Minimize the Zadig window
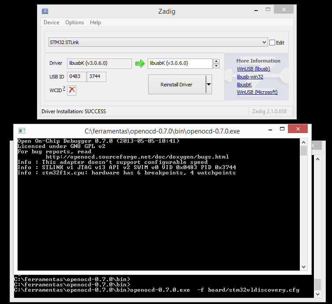The height and width of the screenshot is (304, 332). 256,10
